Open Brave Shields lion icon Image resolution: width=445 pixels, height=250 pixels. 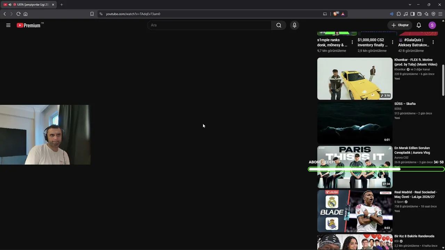point(335,14)
